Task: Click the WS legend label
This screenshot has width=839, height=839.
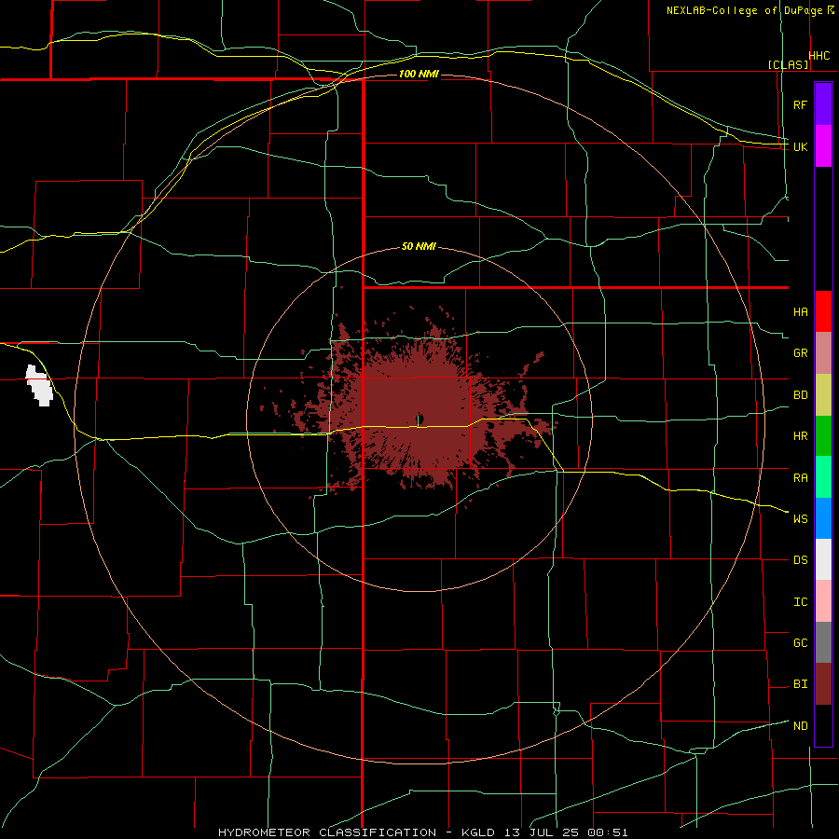Action: pyautogui.click(x=800, y=519)
